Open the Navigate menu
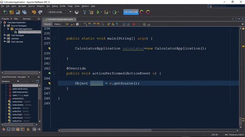 (x=22, y=6)
